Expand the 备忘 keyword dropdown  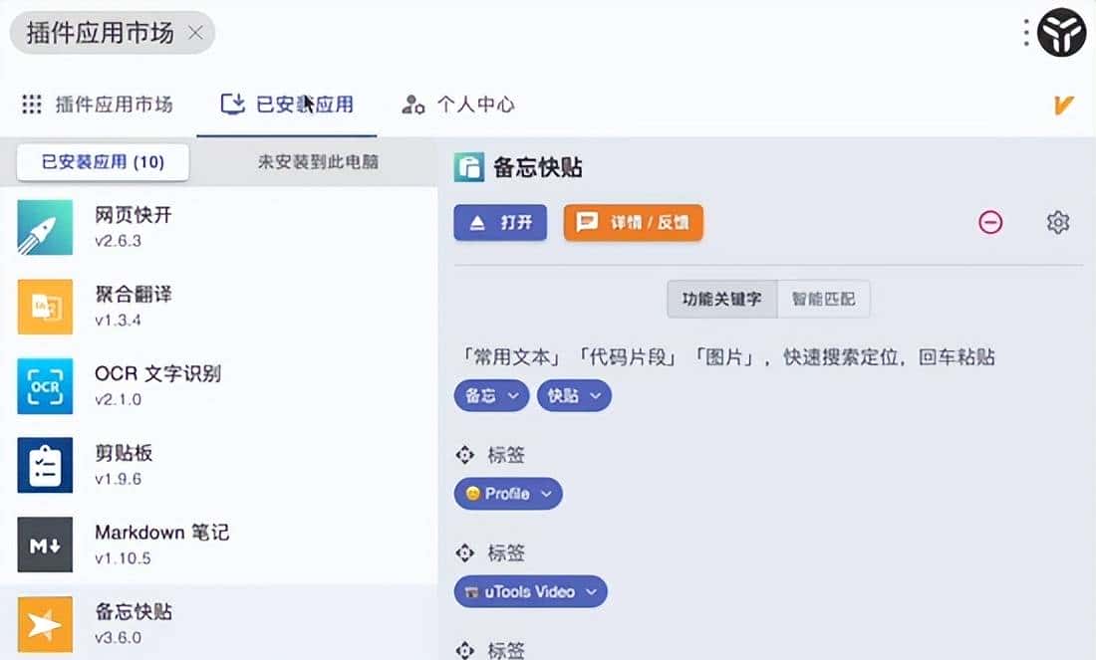pyautogui.click(x=490, y=395)
